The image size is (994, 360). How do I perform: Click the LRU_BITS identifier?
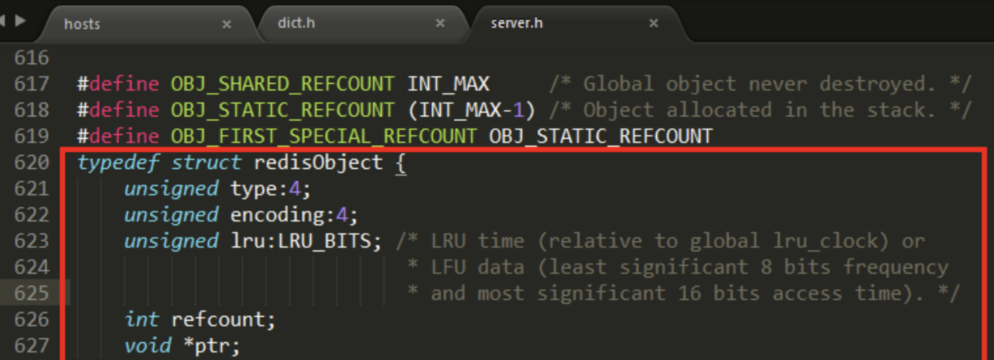coord(325,241)
